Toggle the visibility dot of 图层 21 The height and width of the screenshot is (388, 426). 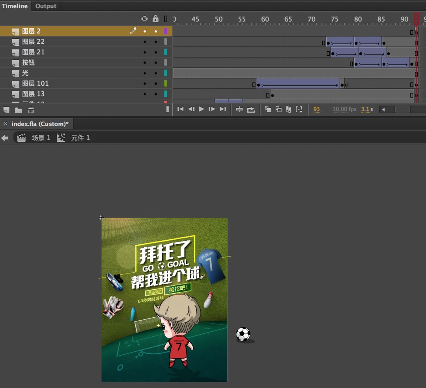[145, 52]
